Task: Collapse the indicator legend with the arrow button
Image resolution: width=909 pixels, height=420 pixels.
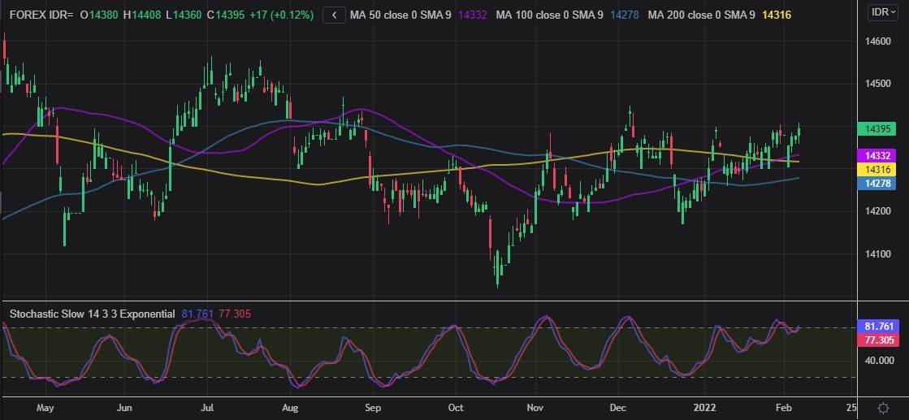Action: [x=334, y=15]
